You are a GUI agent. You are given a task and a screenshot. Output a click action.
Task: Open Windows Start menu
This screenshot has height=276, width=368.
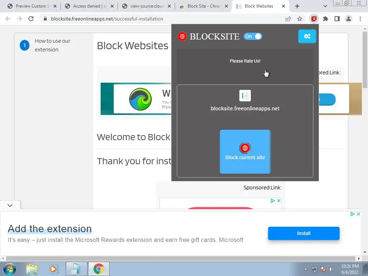(9, 269)
